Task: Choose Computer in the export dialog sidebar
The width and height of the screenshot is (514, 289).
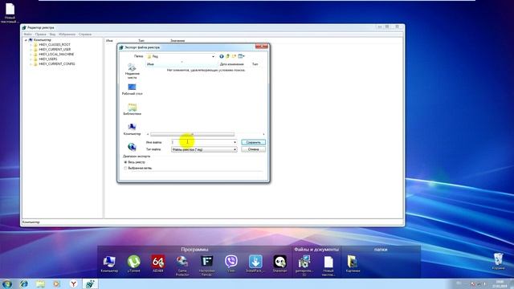Action: 132,129
